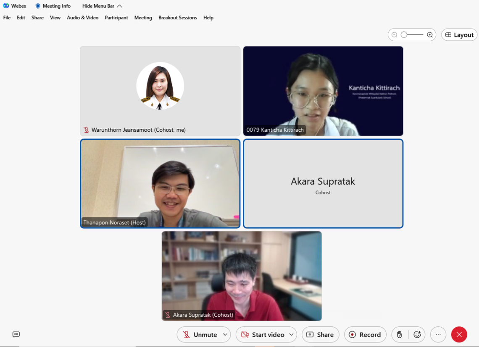
Task: Click the raise hand icon
Action: (399, 334)
